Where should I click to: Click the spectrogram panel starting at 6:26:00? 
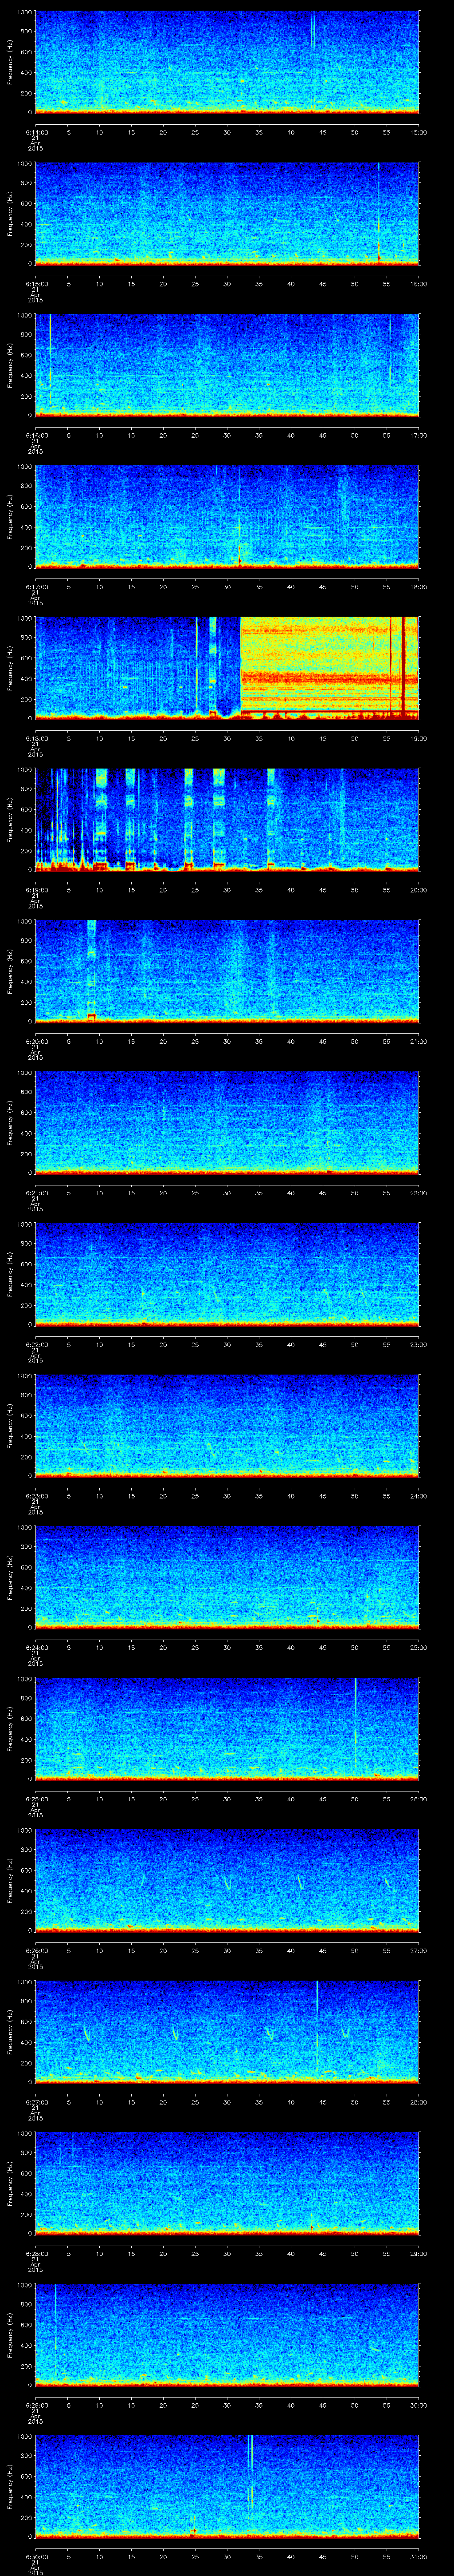(x=227, y=1879)
